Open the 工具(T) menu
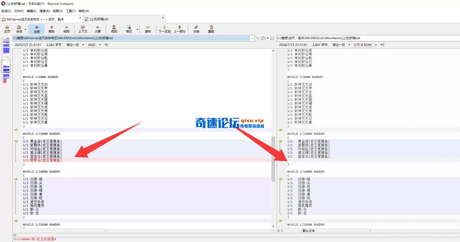 point(70,11)
